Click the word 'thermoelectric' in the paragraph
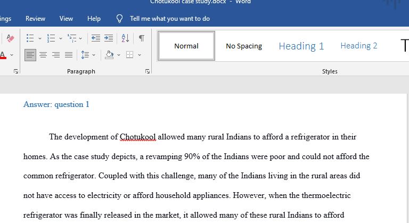Viewport: 409px width, 223px height. click(x=326, y=195)
